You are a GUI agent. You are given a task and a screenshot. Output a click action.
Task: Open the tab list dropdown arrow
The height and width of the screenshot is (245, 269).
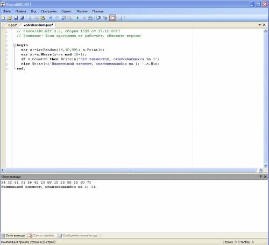coord(259,25)
